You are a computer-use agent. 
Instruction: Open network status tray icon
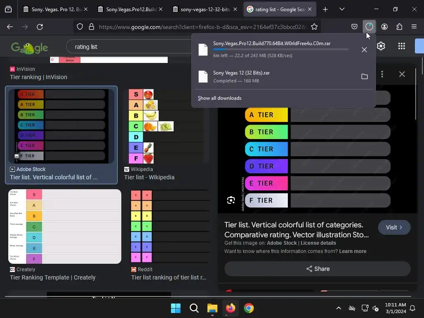365,308
